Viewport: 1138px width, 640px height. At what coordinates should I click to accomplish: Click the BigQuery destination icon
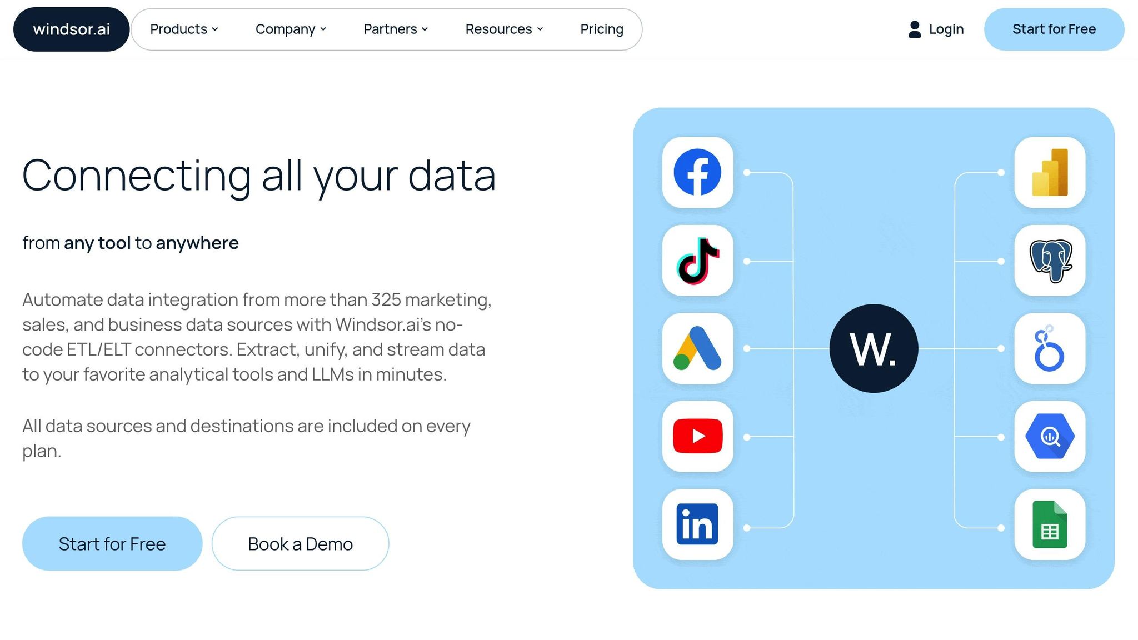point(1050,437)
